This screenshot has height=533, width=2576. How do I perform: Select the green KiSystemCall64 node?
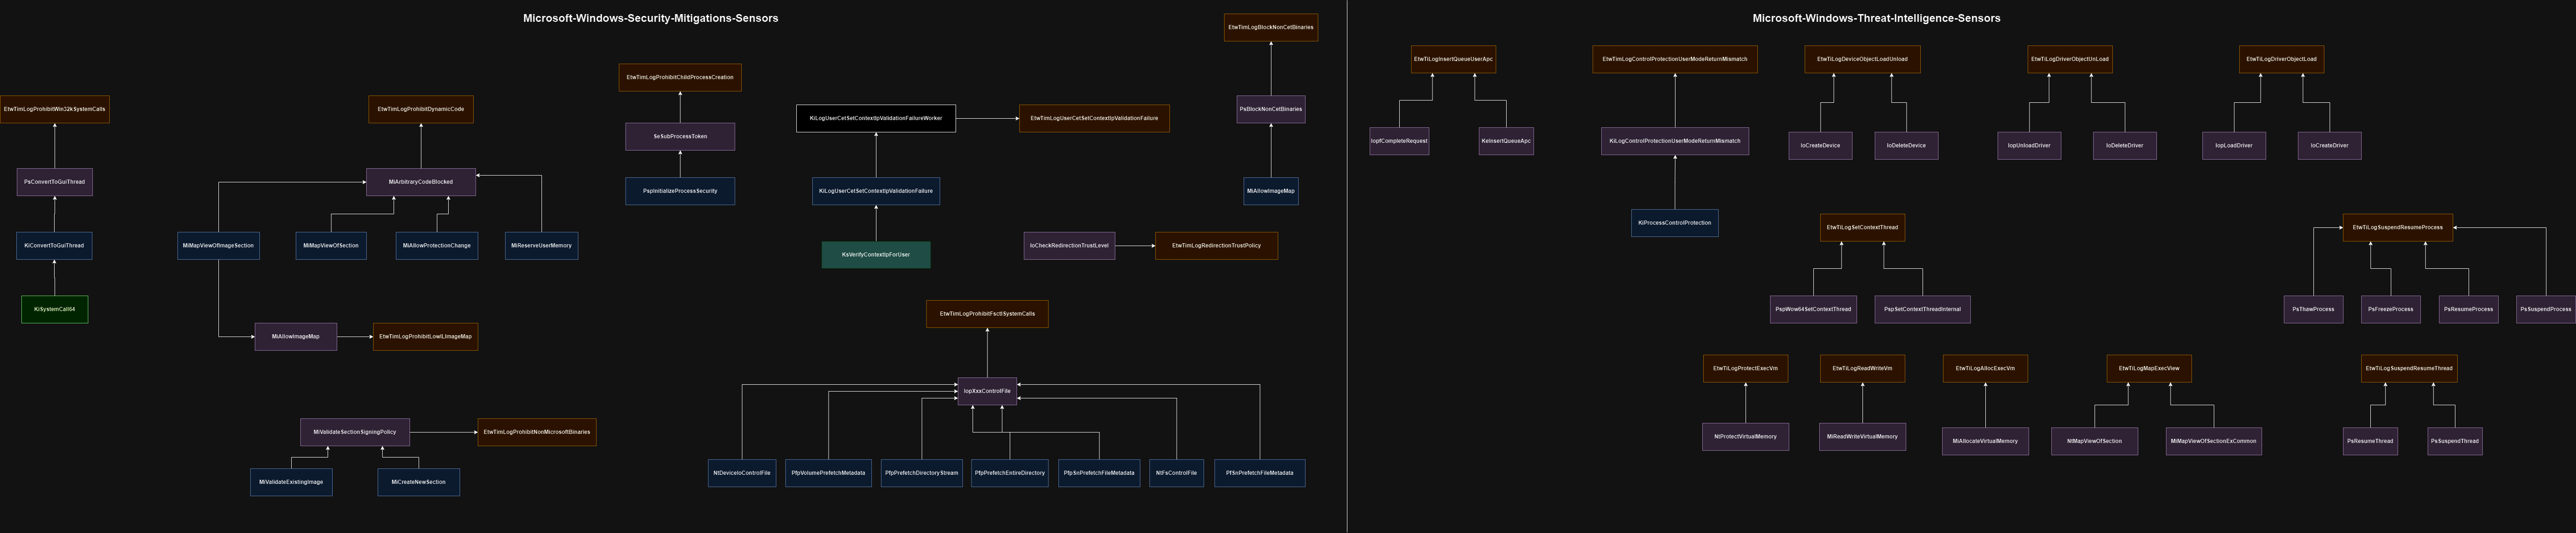tap(55, 309)
